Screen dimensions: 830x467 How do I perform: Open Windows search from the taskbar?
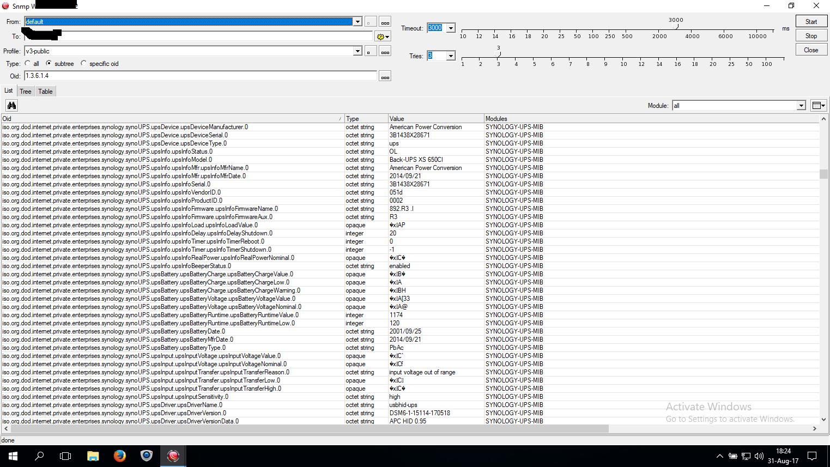pos(39,456)
